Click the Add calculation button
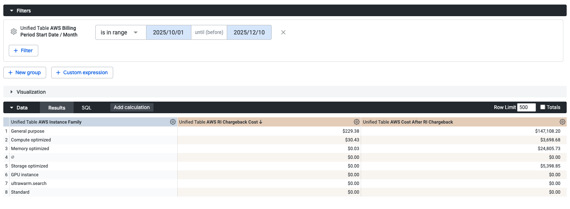Screen dimensions: 570x209 [131, 107]
